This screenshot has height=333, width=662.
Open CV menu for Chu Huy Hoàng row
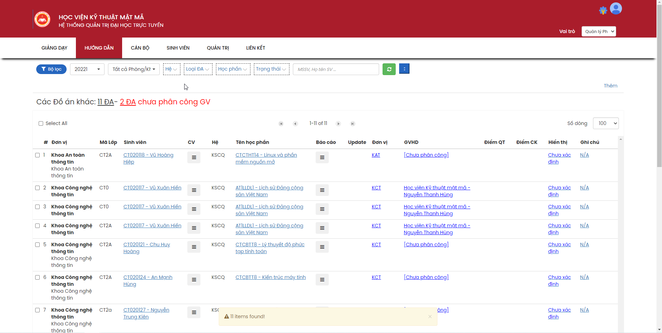194,247
